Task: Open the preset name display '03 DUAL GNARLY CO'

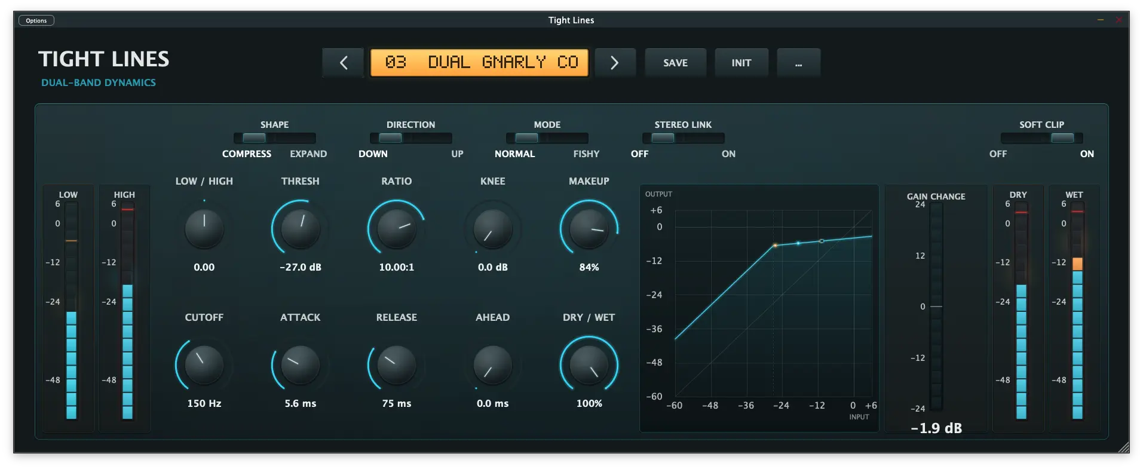Action: click(x=480, y=63)
